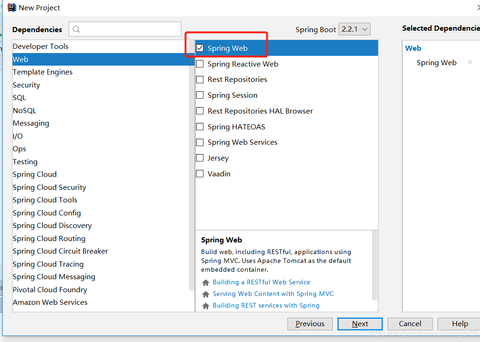Select the Testing category
The image size is (480, 342).
click(101, 161)
